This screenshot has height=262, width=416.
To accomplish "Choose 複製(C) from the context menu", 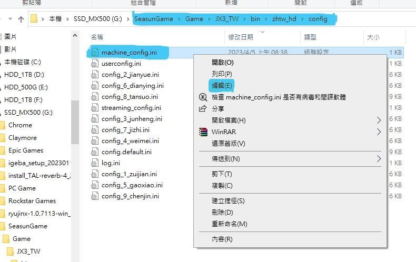I will 222,186.
